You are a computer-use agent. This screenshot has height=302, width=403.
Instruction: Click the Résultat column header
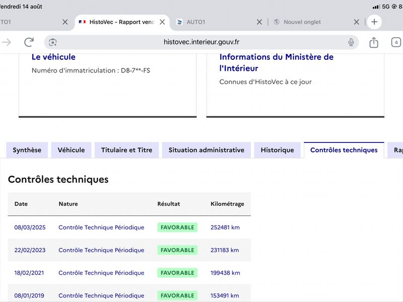coord(169,204)
